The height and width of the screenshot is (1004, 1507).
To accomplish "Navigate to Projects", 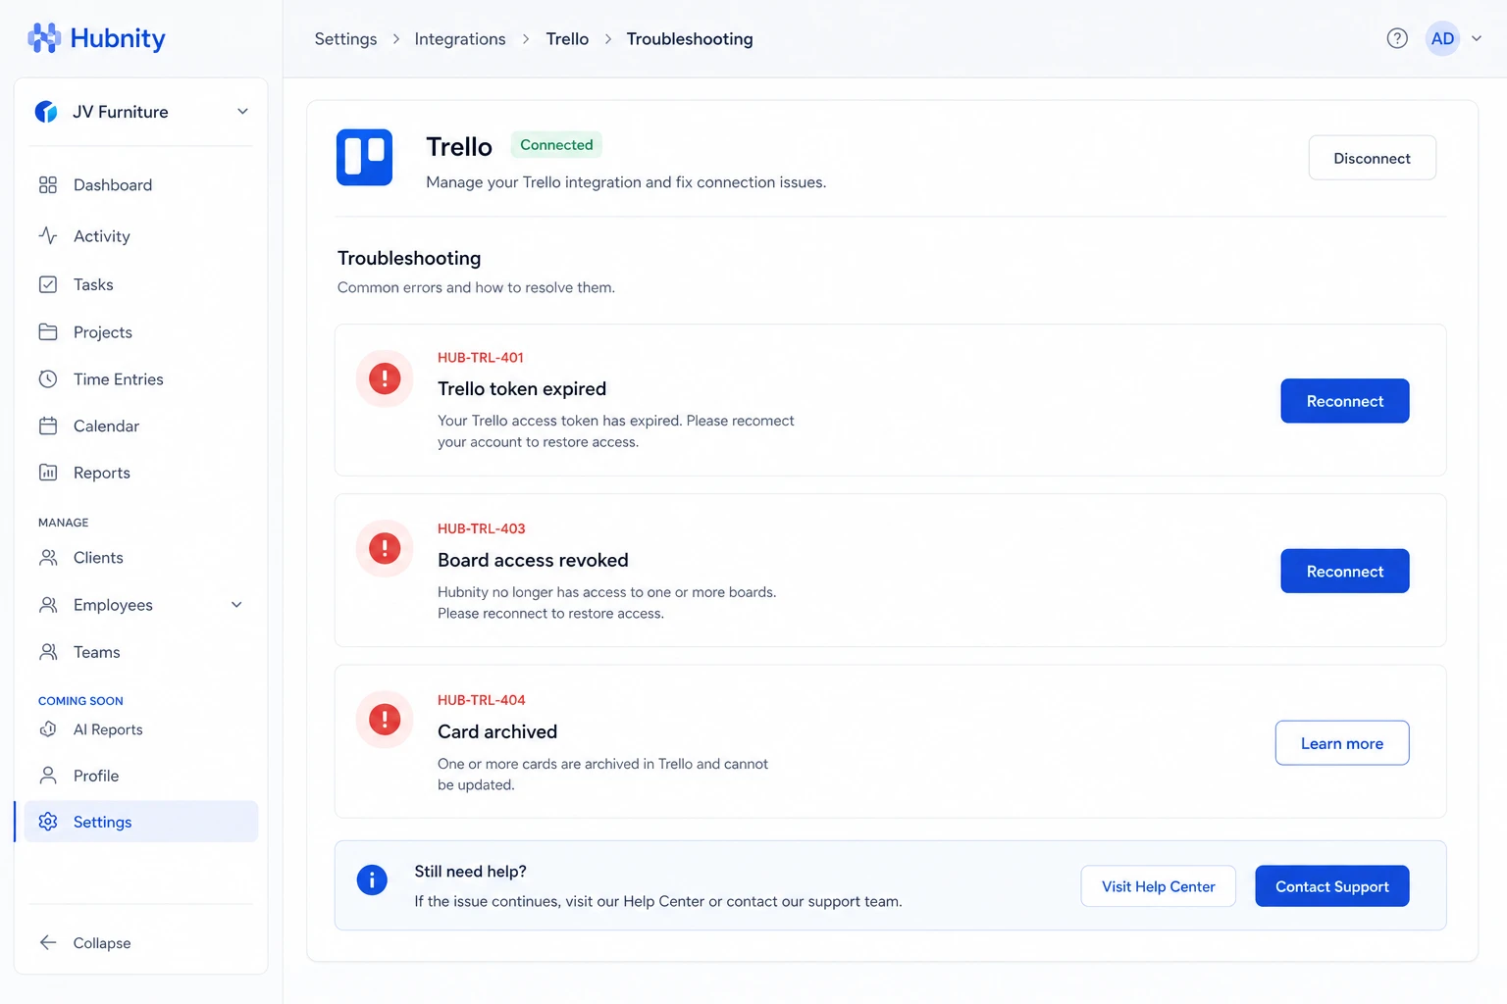I will [x=141, y=332].
